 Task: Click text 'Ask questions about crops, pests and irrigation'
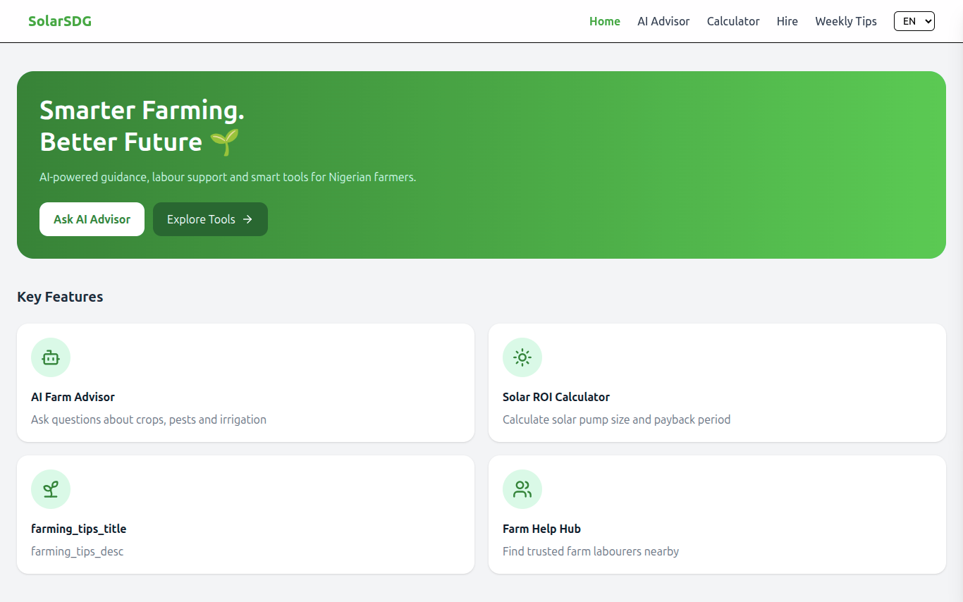pyautogui.click(x=149, y=419)
